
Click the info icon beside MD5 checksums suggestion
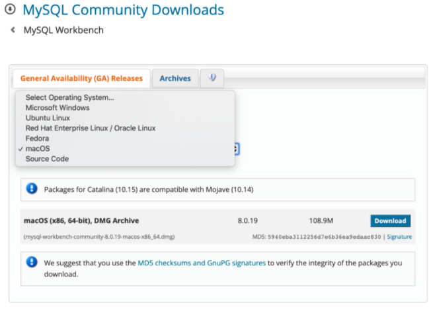(x=32, y=263)
